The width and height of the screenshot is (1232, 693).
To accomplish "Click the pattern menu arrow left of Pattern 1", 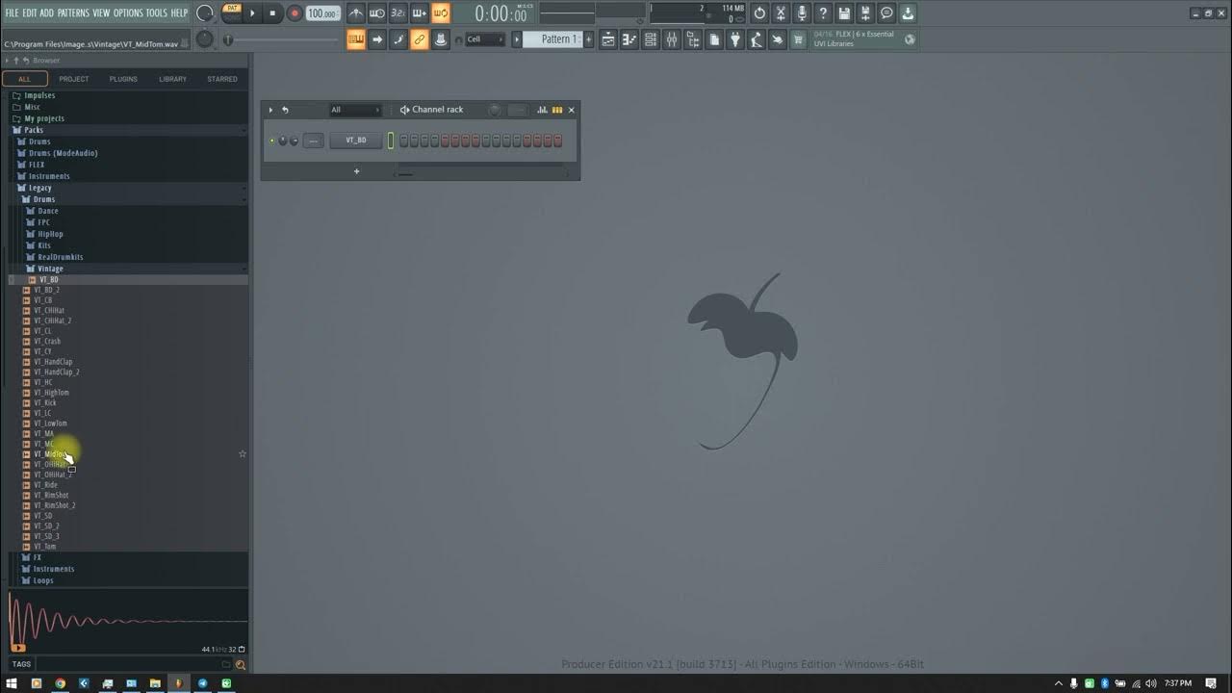I will (516, 39).
